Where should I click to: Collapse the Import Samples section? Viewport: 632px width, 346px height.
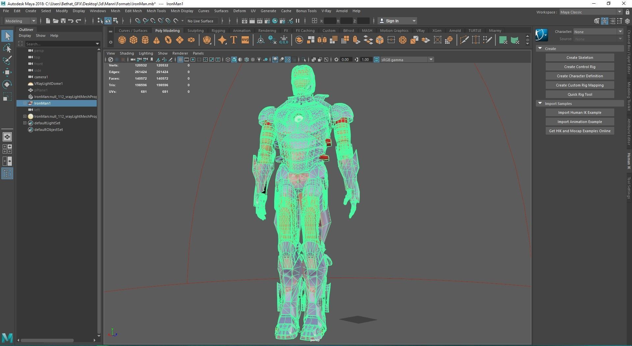(x=540, y=103)
